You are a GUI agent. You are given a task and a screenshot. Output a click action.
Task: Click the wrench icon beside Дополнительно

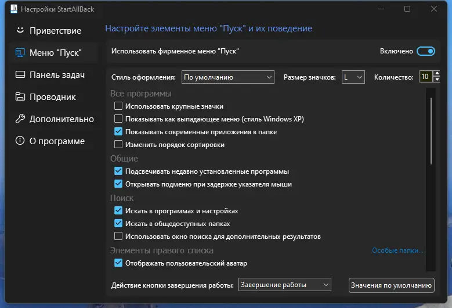coord(20,119)
